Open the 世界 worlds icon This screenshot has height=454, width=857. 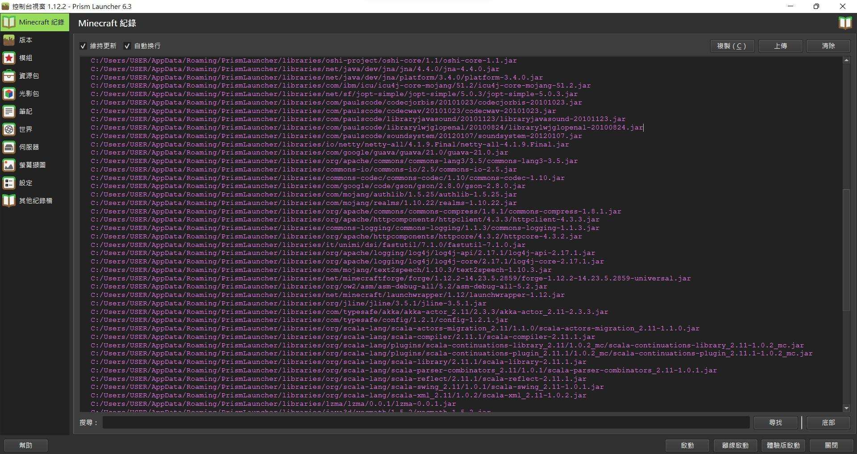9,129
